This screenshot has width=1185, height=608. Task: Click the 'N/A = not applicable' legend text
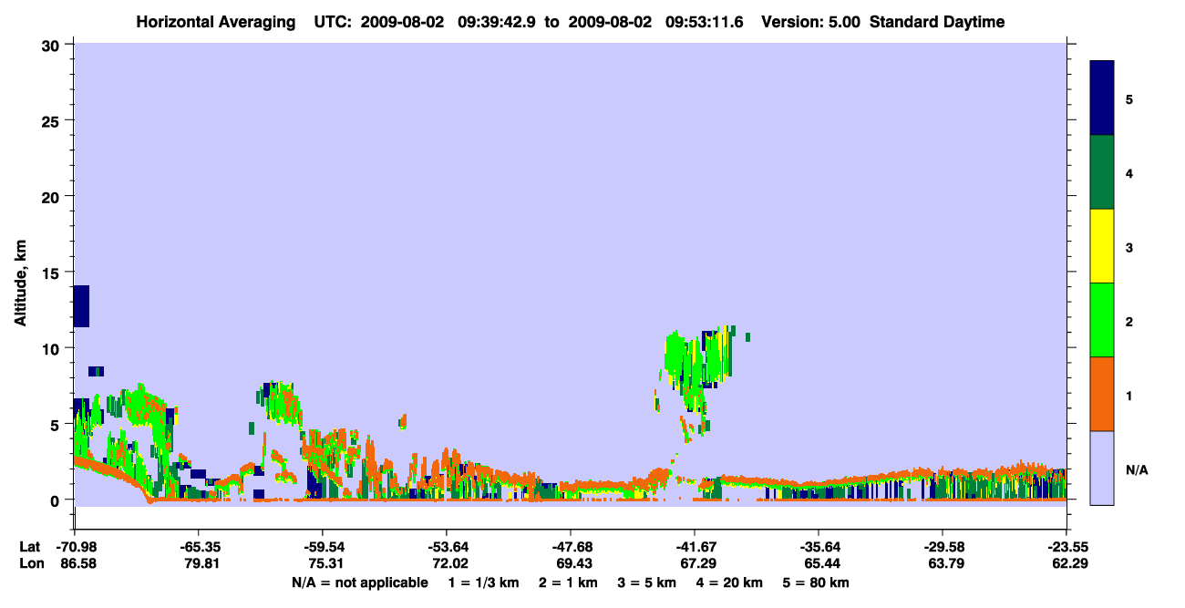click(359, 582)
